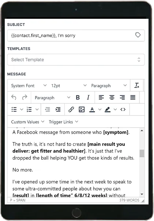Open the Custom Values menu
The width and height of the screenshot is (154, 221).
28,122
